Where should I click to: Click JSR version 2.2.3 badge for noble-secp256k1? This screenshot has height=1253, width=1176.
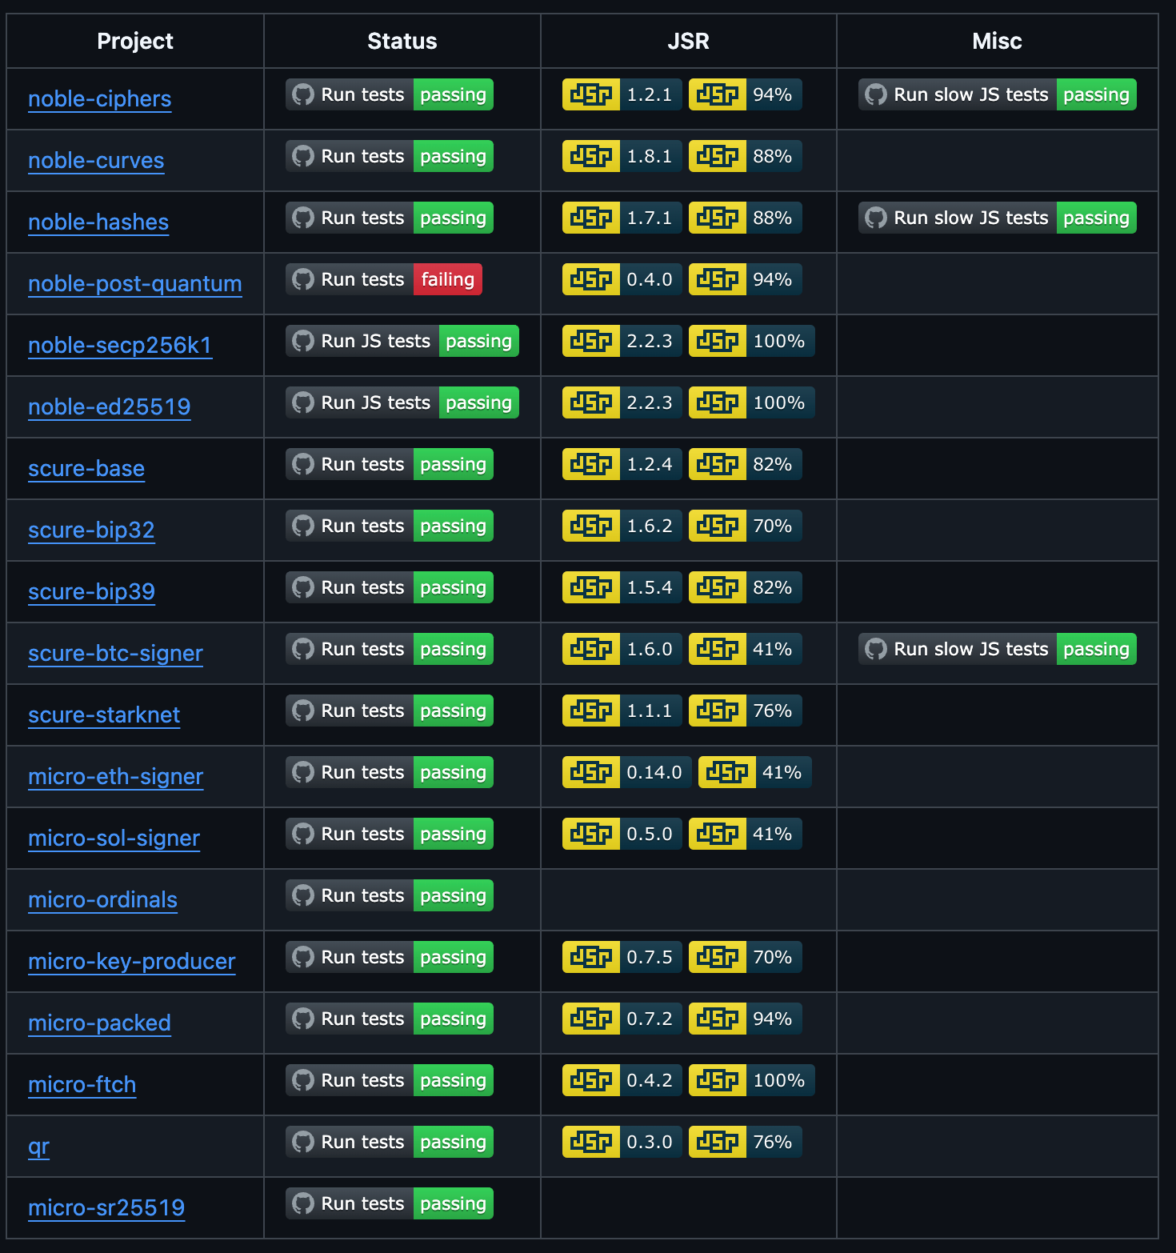622,341
